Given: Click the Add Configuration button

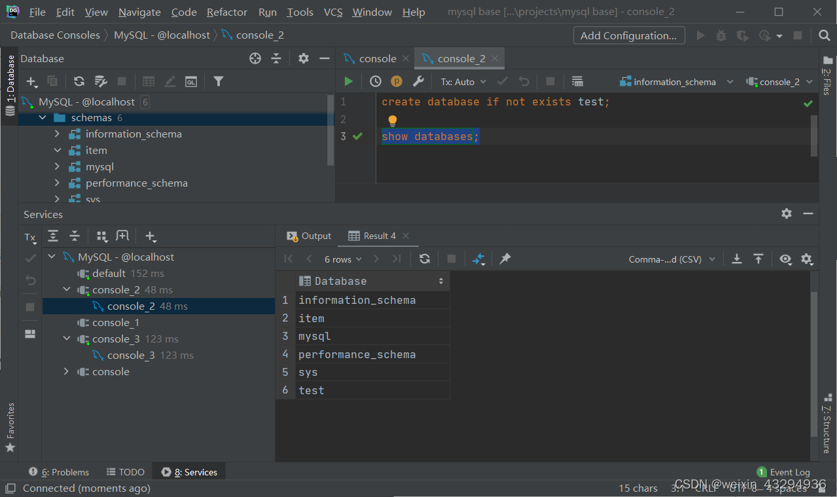Looking at the screenshot, I should tap(628, 35).
